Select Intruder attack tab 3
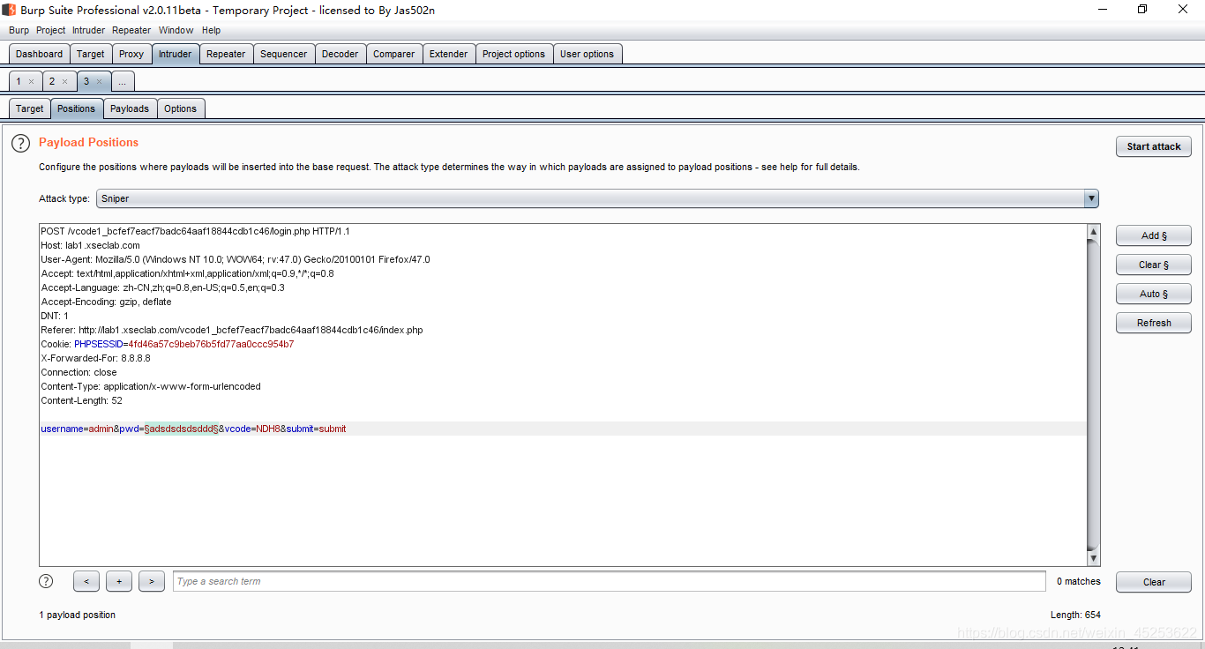 (86, 81)
